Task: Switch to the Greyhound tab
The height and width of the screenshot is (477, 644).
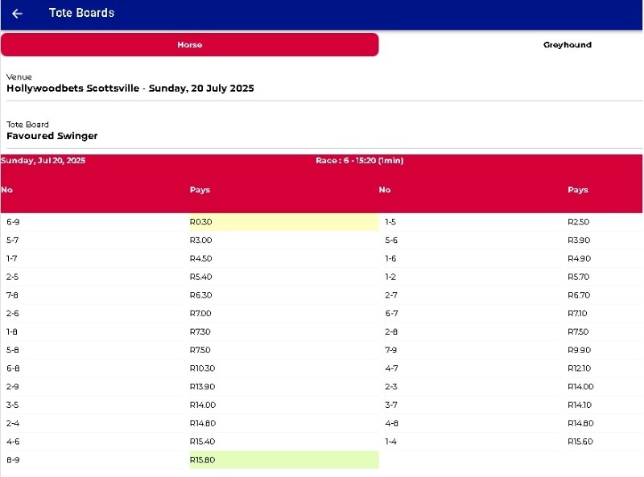Action: click(x=567, y=45)
